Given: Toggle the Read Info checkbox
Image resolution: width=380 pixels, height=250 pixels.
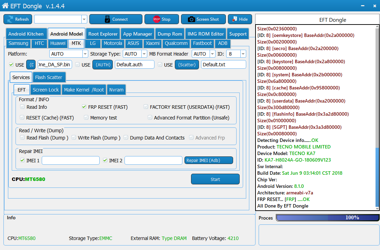Looking at the screenshot, I should pos(22,107).
